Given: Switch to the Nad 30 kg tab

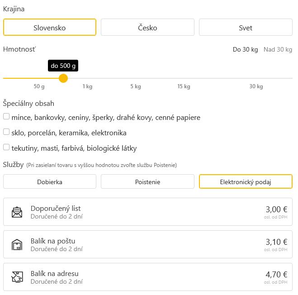Looking at the screenshot, I should tap(278, 49).
